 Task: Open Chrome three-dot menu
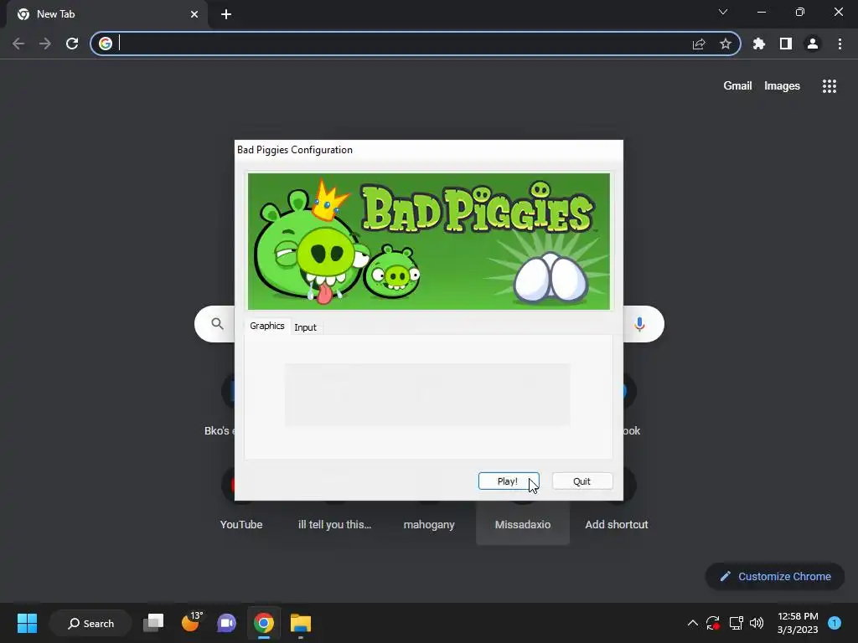click(x=840, y=44)
